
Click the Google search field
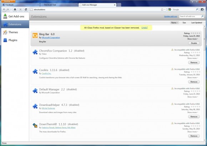click(x=184, y=10)
